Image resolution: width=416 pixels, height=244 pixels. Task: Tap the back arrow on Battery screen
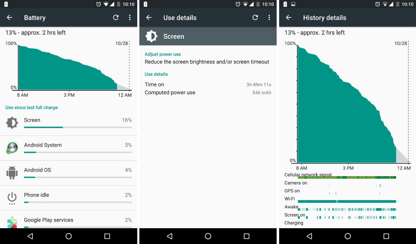tap(10, 17)
